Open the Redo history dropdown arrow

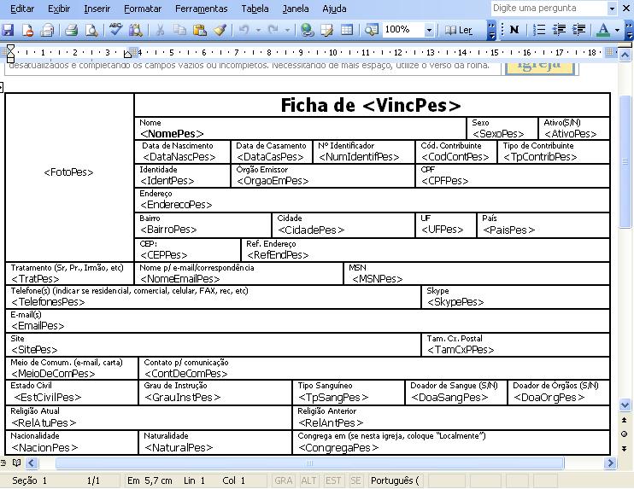point(287,30)
